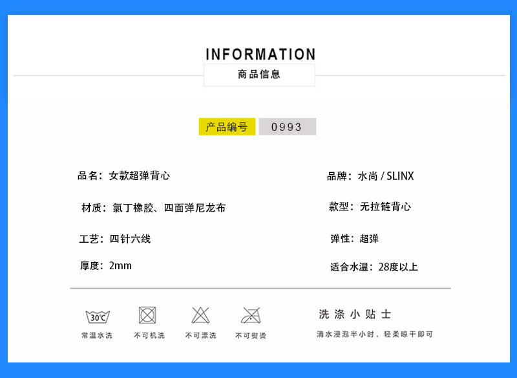
Task: Click the 洗涤小贴士 washing tips title
Action: point(357,313)
